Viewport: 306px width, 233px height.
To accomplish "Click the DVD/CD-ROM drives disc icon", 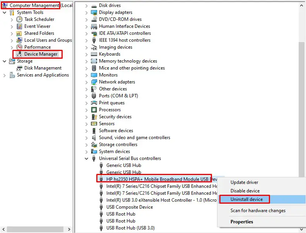I will (94, 19).
